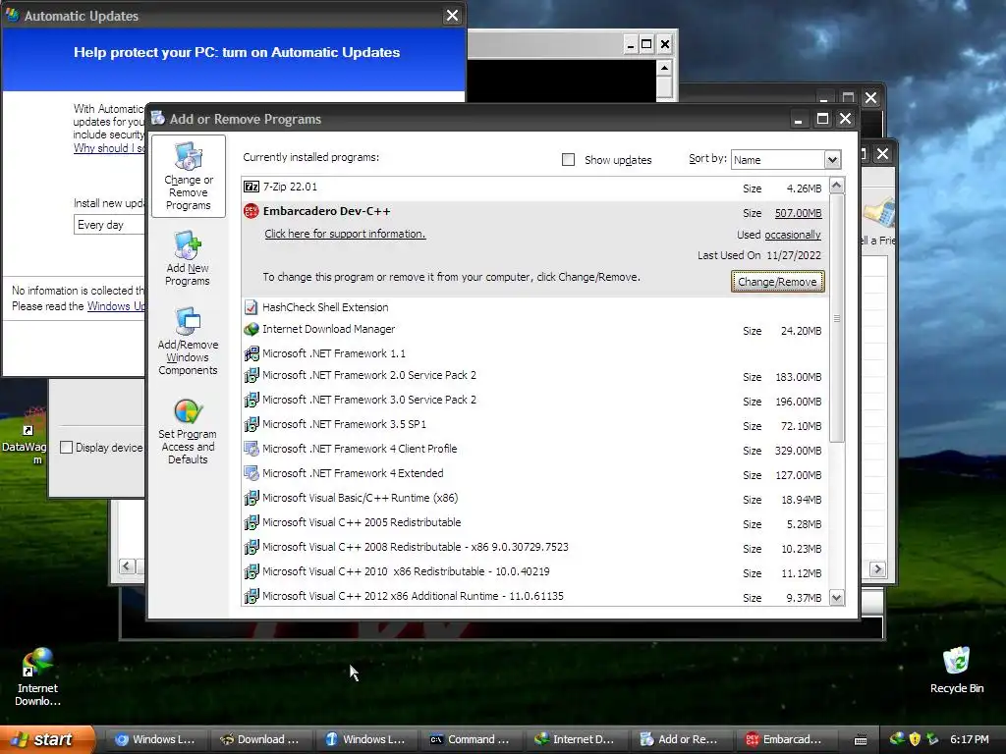Screen dimensions: 1006x754
Task: Open the occasionally usage frequency link
Action: (793, 235)
